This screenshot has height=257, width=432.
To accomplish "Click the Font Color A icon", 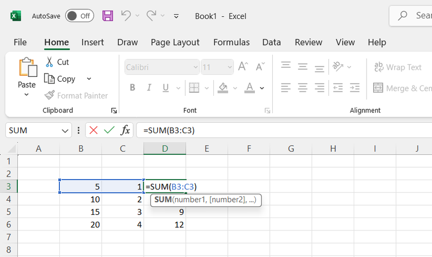I will [x=249, y=88].
